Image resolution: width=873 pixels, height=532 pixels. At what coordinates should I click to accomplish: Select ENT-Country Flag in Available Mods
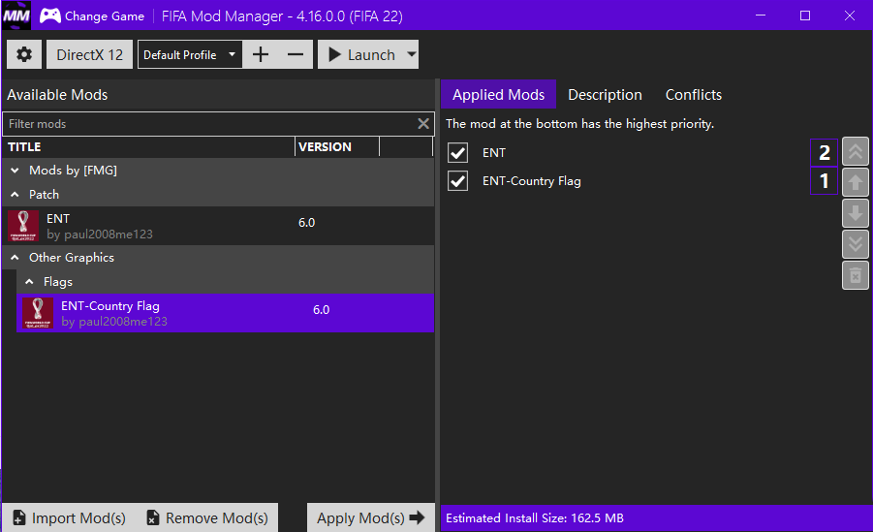pos(226,313)
